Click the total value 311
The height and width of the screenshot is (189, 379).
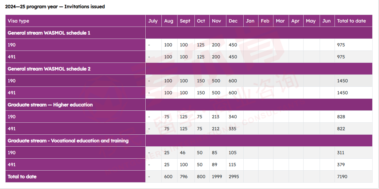341,153
